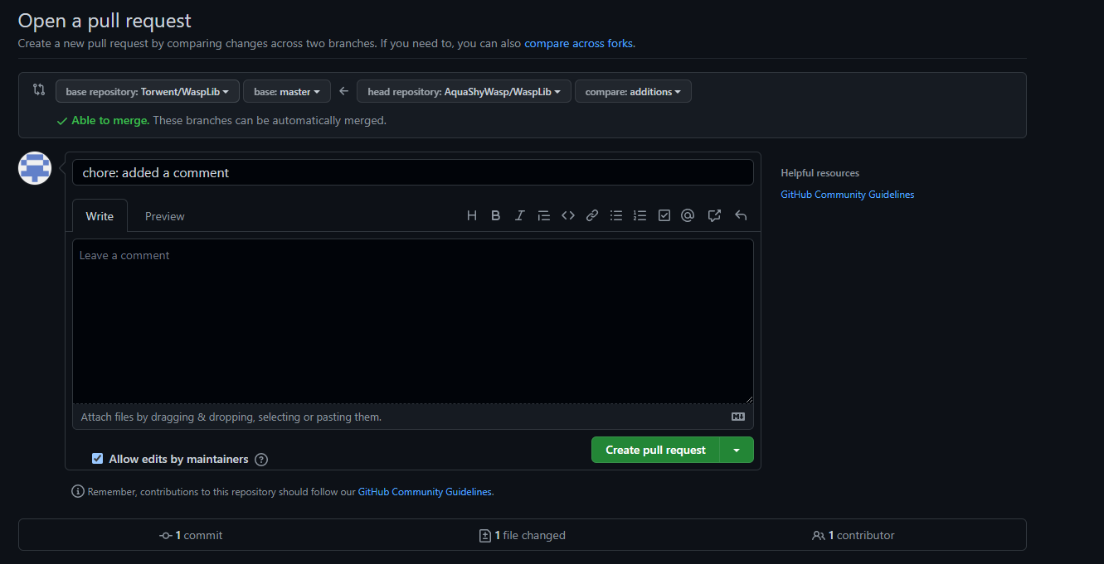Click the Create pull request button

click(655, 450)
